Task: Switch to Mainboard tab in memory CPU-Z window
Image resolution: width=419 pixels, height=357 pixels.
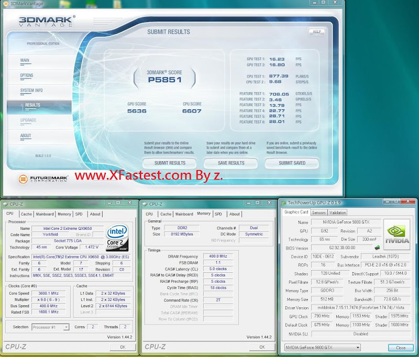Action: coord(184,214)
